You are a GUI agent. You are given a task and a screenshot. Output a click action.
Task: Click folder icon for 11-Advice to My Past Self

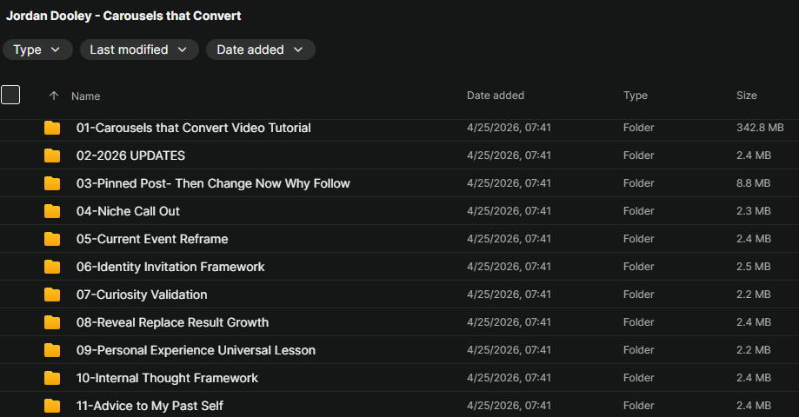pos(52,406)
